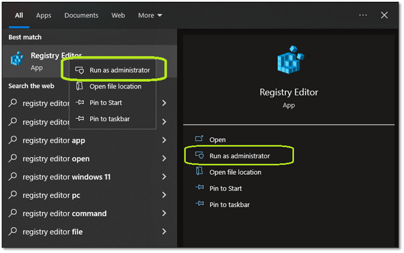Click large Registry Editor icon in details pane
Screen dimensions: 404x253
pyautogui.click(x=290, y=59)
